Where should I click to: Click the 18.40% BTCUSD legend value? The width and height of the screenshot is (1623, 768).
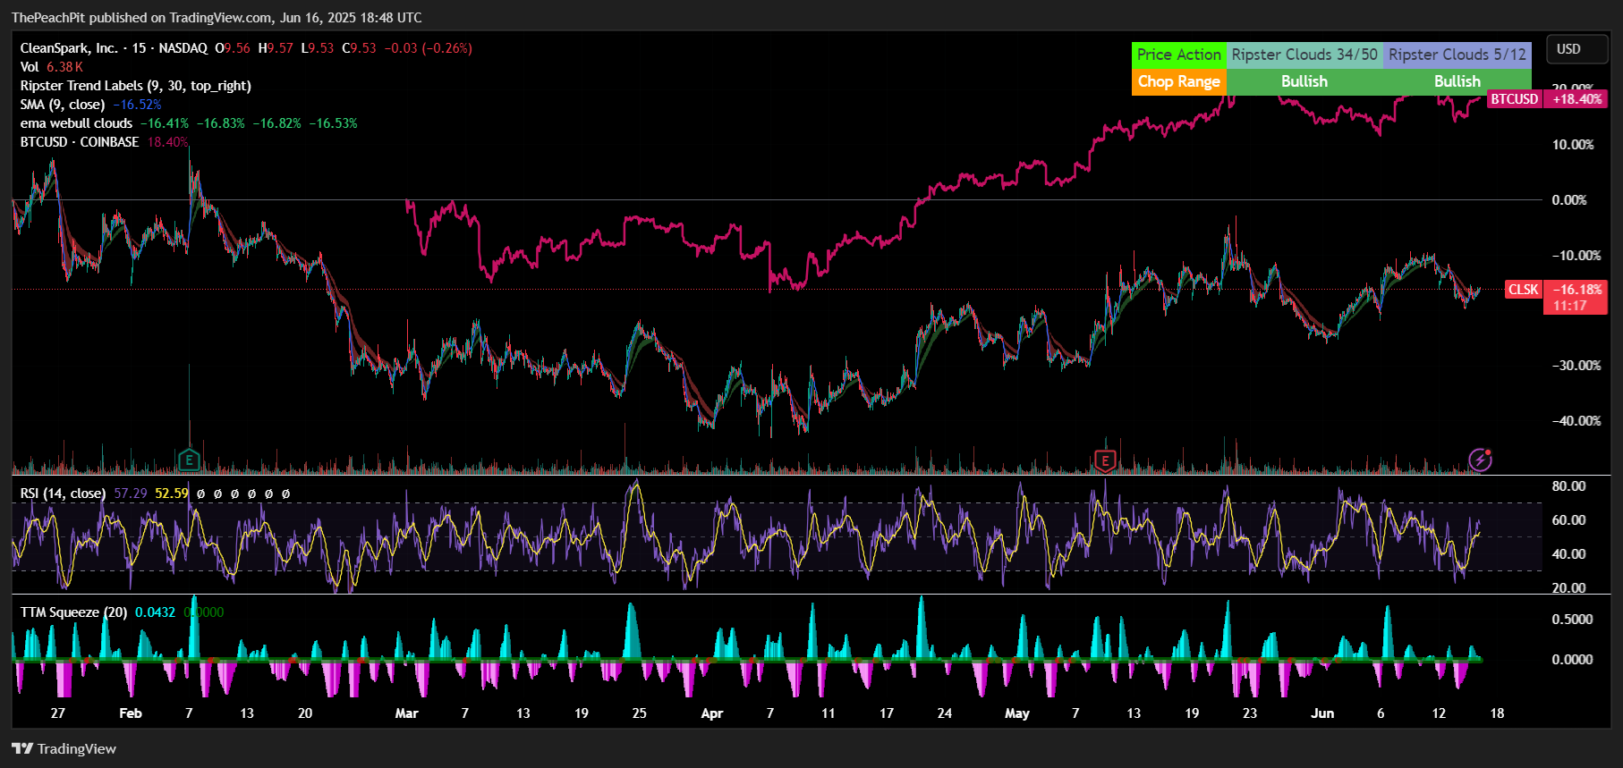point(167,142)
